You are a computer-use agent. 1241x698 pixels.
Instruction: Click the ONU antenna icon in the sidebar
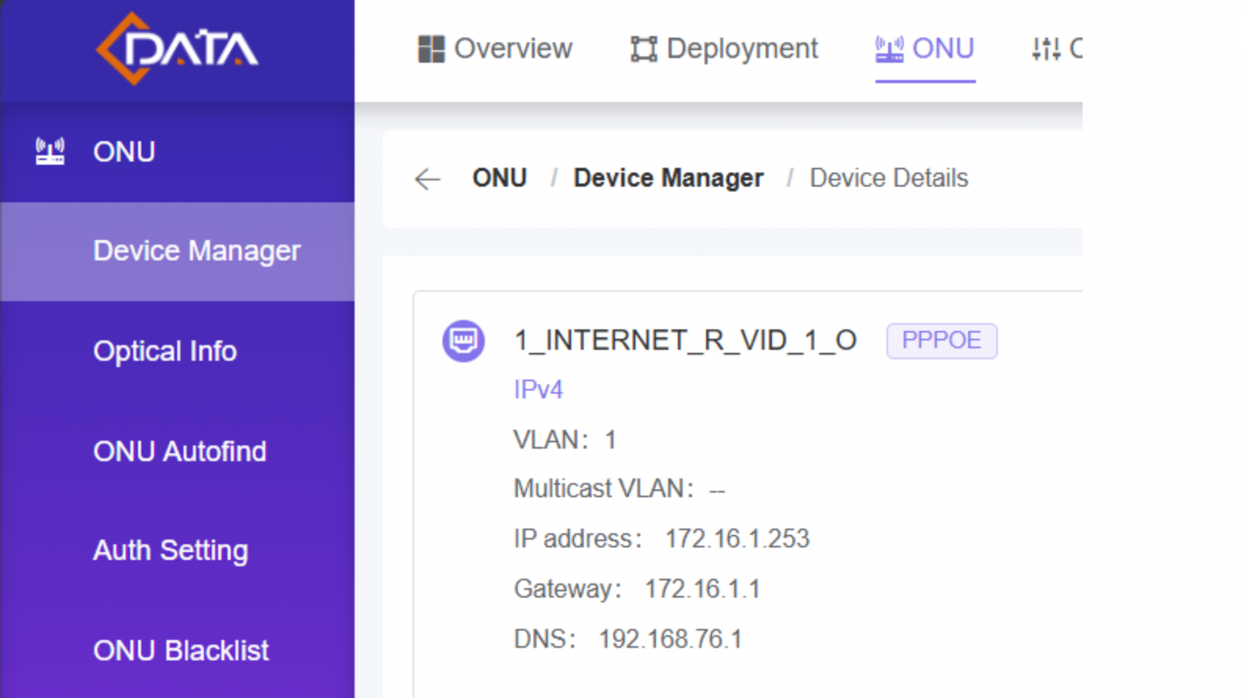[x=49, y=150]
